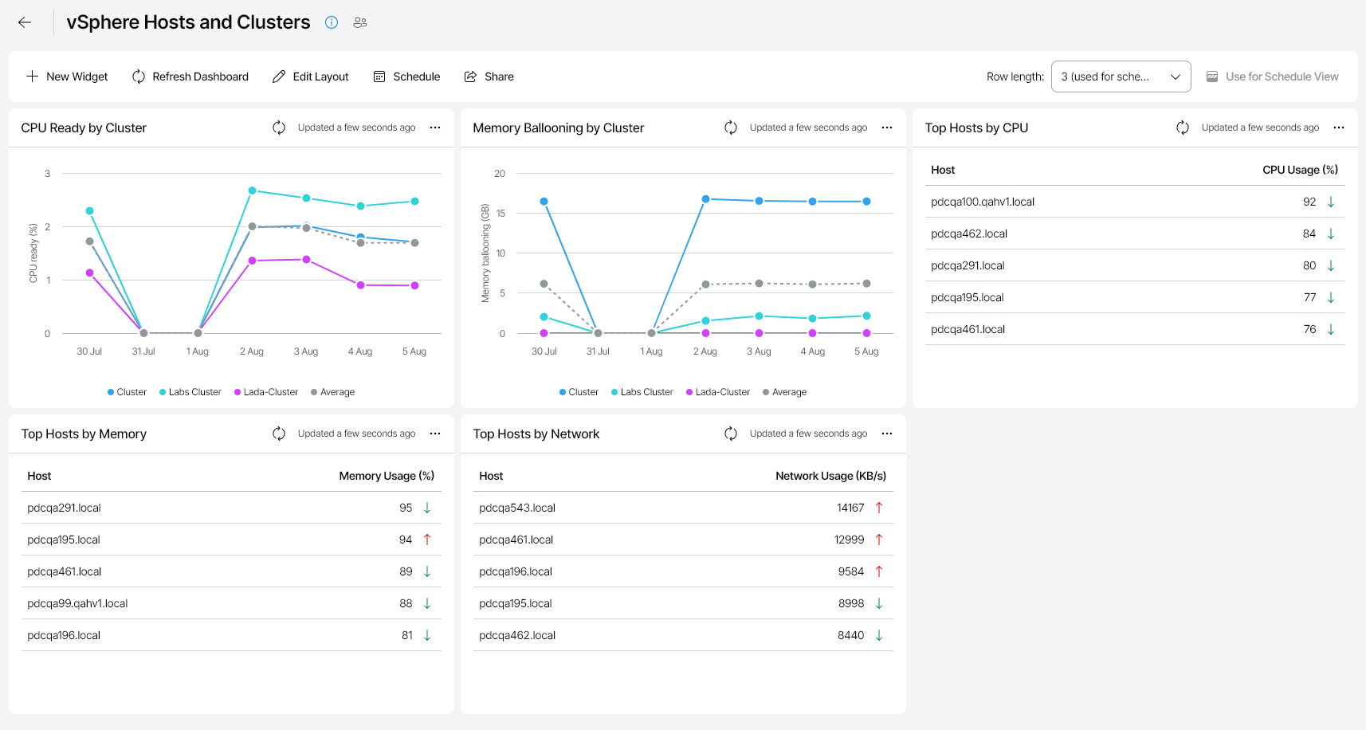Screen dimensions: 1366x730
Task: Refresh the Top Hosts by Memory widget
Action: (279, 434)
